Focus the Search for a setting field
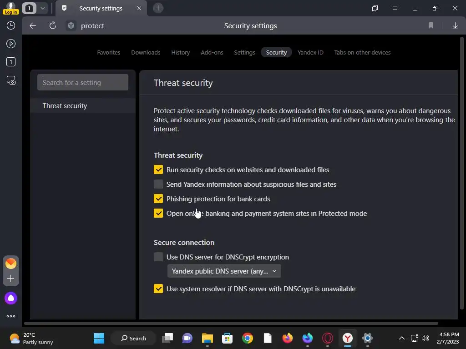Screen dimensions: 466x349 (x=83, y=82)
